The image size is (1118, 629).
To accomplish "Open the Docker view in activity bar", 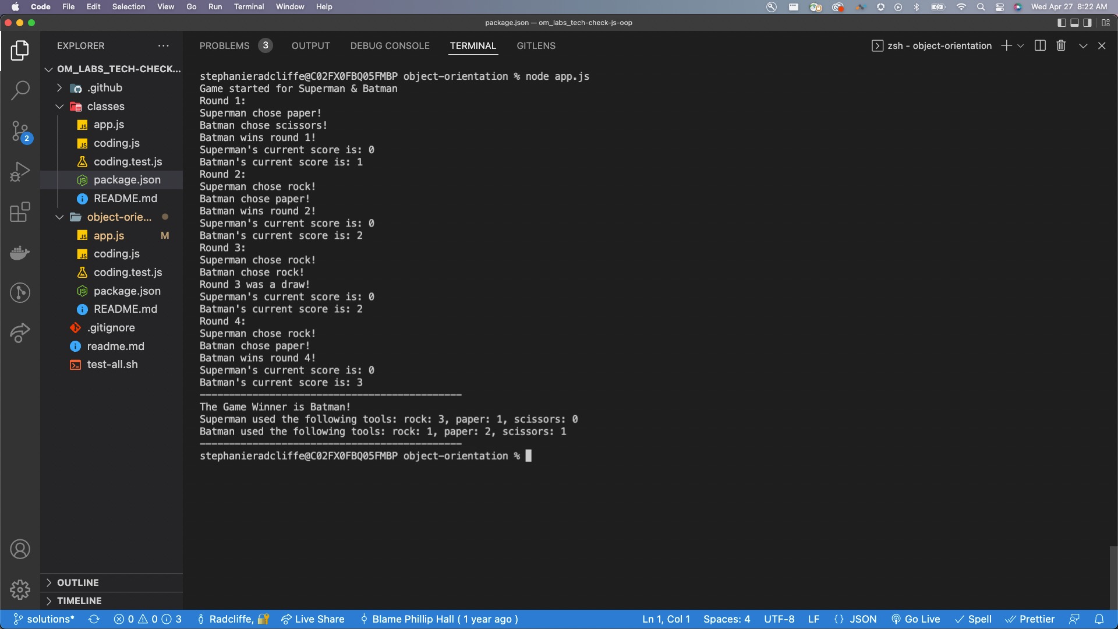I will (x=20, y=253).
